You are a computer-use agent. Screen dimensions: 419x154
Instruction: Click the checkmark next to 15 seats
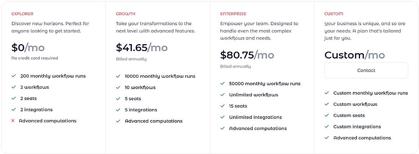(x=222, y=106)
